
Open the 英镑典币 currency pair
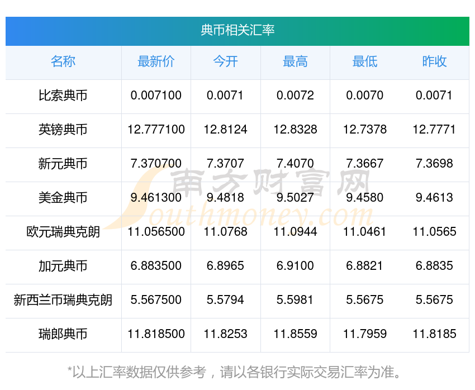point(63,130)
